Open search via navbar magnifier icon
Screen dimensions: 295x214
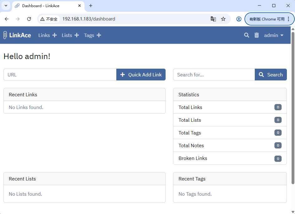pos(247,35)
